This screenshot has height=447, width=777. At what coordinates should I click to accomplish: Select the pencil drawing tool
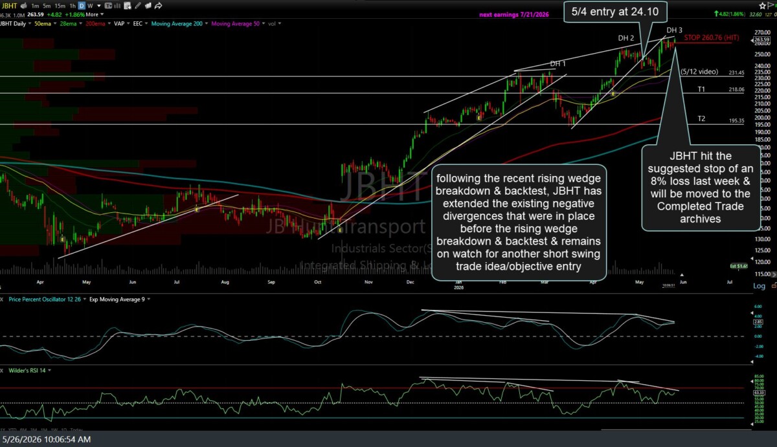[x=137, y=6]
